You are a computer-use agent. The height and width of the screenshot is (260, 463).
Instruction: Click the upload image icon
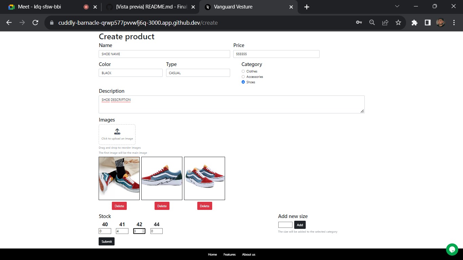click(x=117, y=131)
